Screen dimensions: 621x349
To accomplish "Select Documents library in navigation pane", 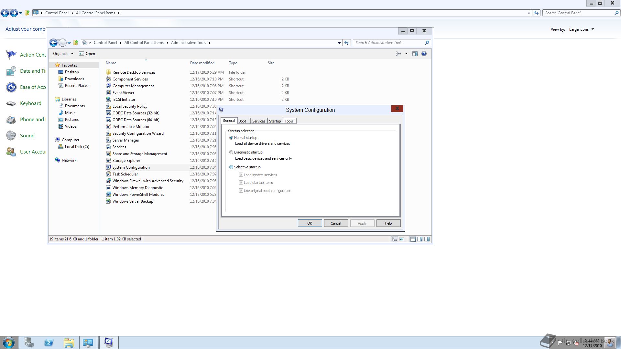I will coord(75,106).
